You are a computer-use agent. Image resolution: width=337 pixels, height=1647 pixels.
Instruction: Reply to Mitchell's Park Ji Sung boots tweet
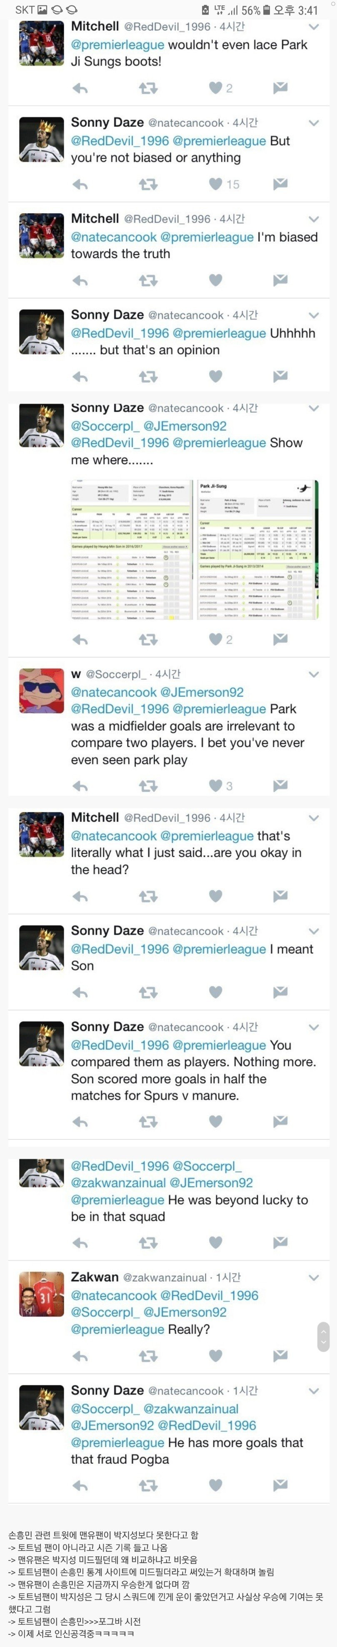pos(80,88)
